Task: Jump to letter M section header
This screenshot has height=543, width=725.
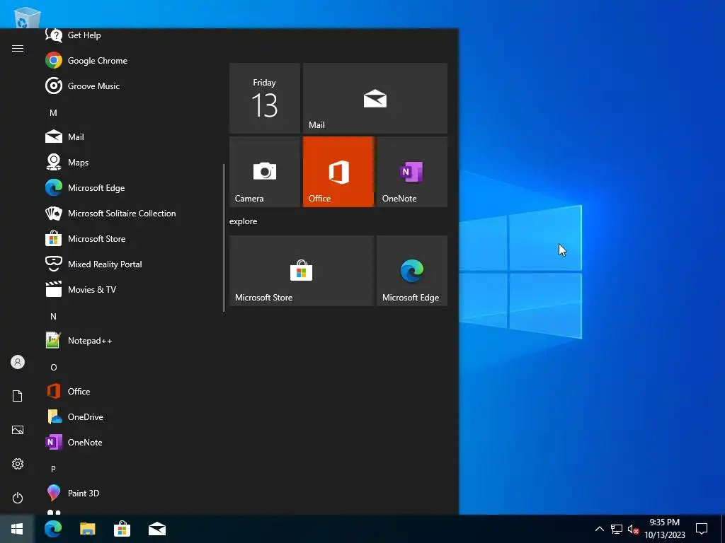Action: pyautogui.click(x=53, y=112)
